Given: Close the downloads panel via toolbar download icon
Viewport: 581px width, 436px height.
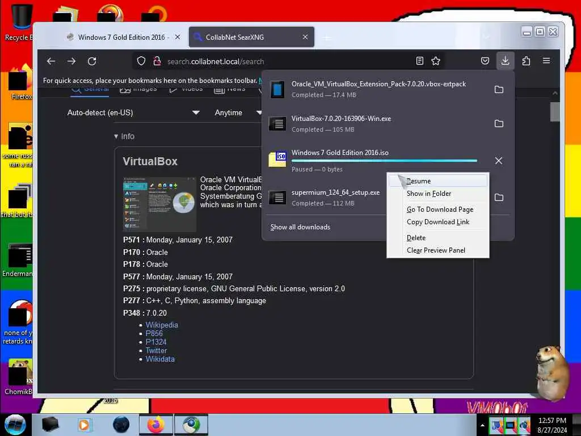Looking at the screenshot, I should click(x=505, y=61).
